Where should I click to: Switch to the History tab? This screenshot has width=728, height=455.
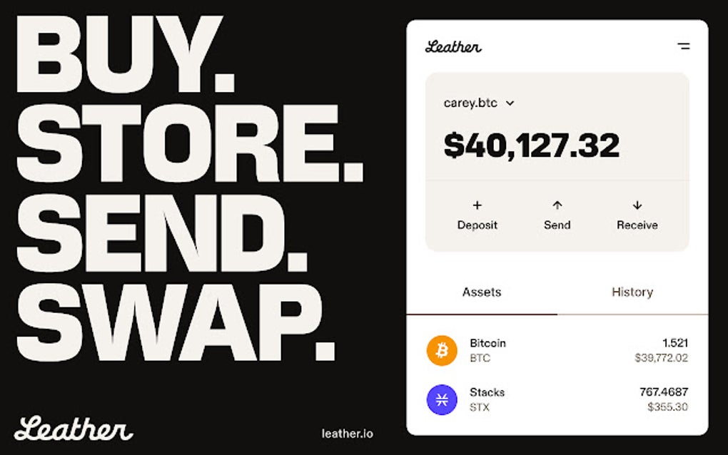point(632,292)
